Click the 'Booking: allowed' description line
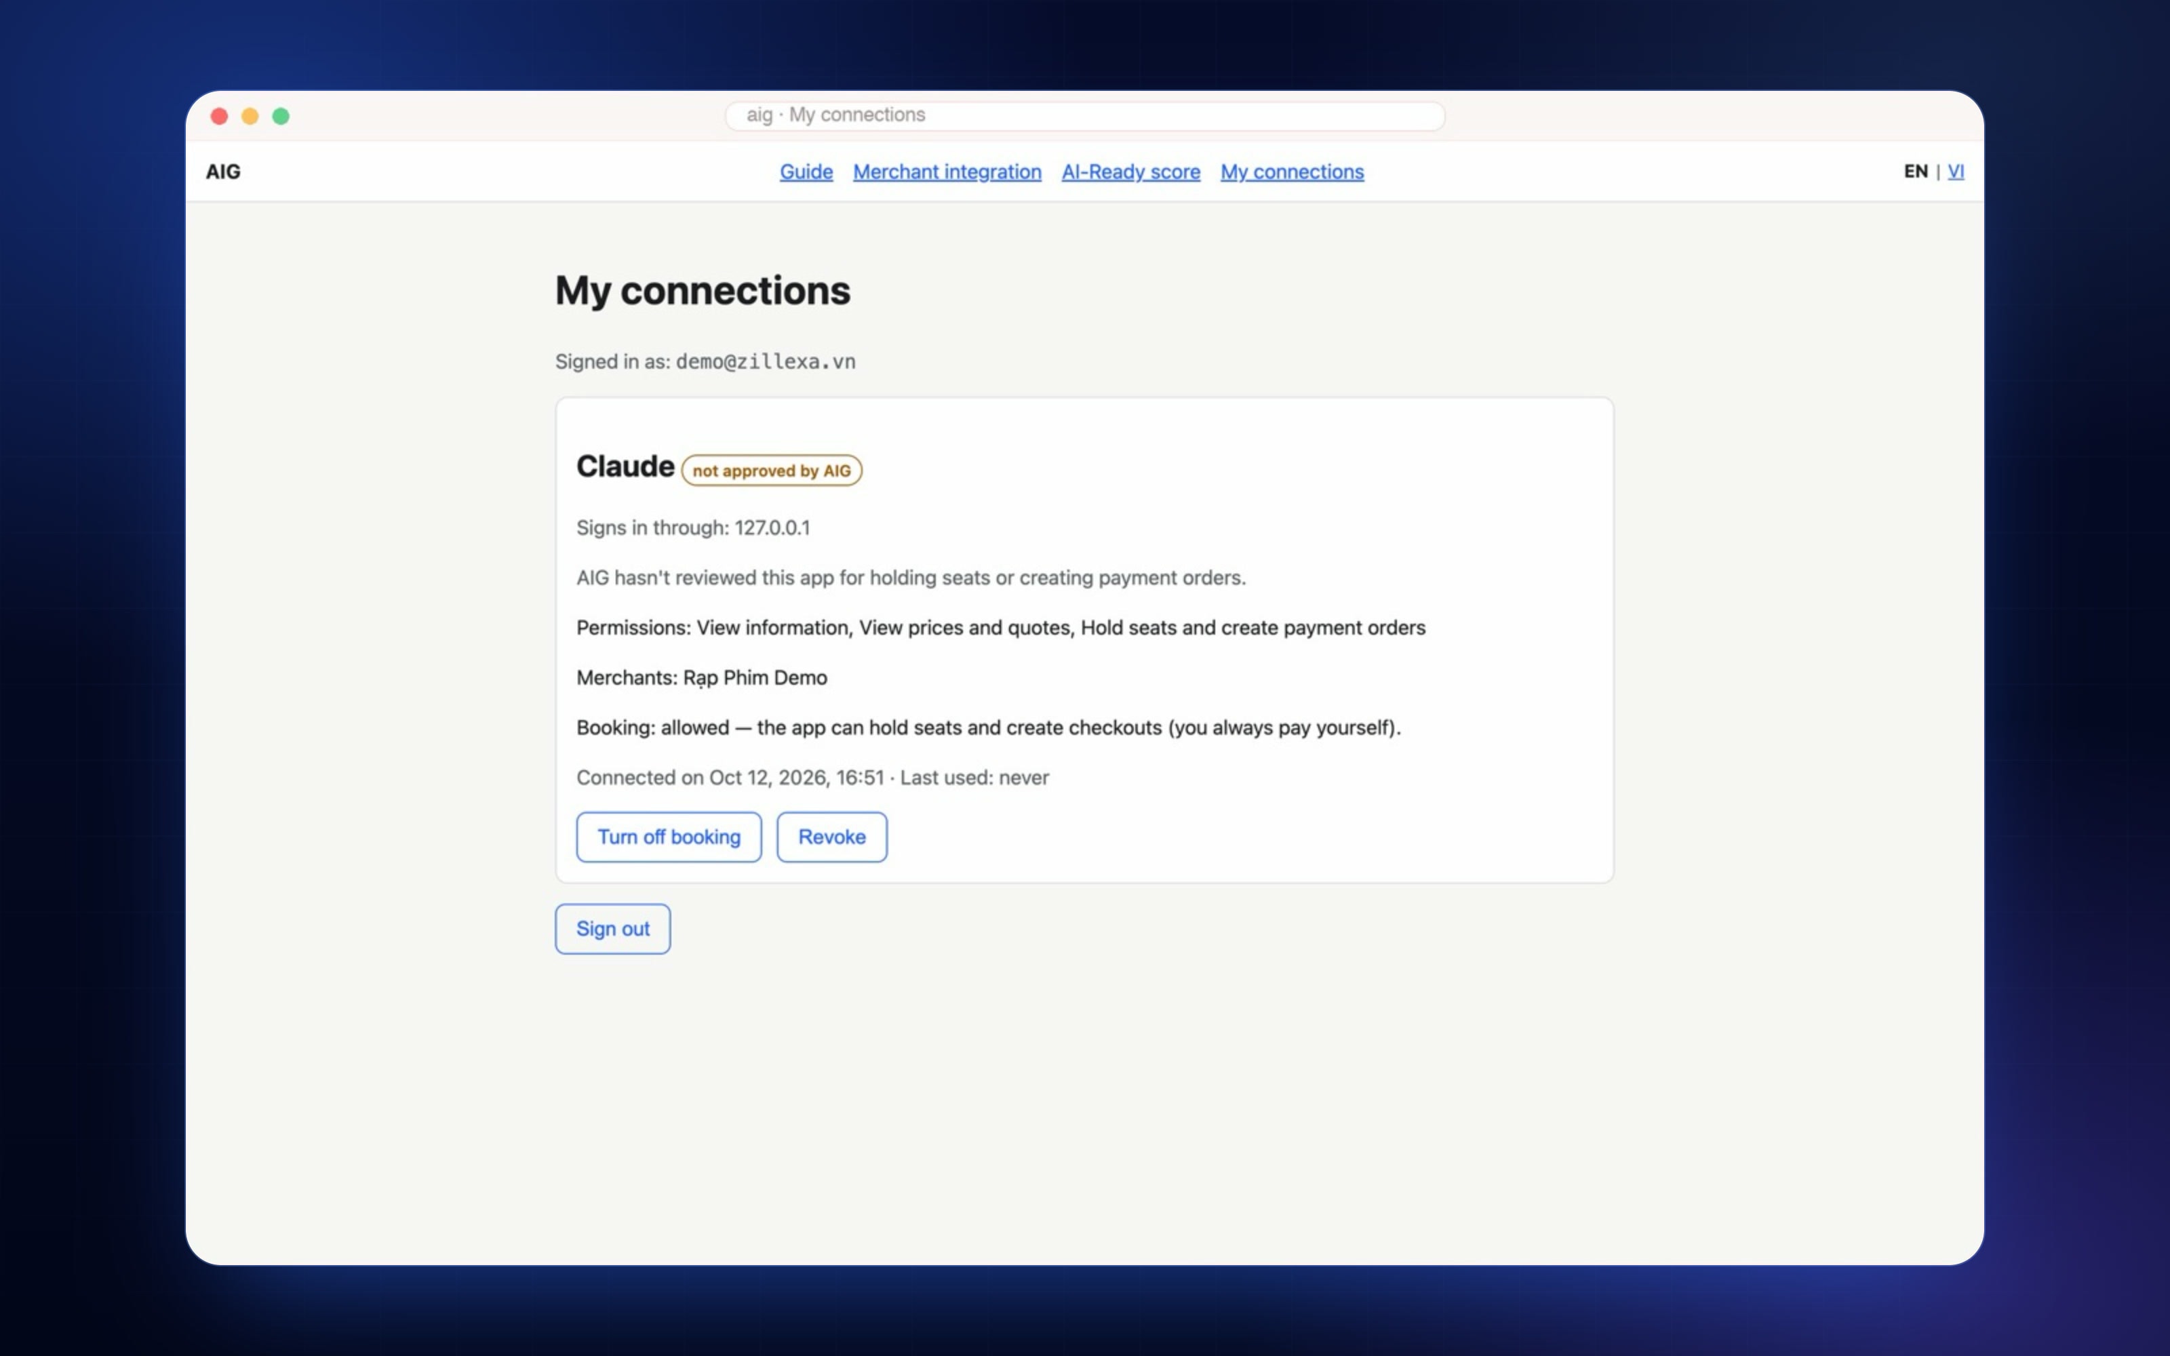Viewport: 2170px width, 1356px height. (988, 727)
